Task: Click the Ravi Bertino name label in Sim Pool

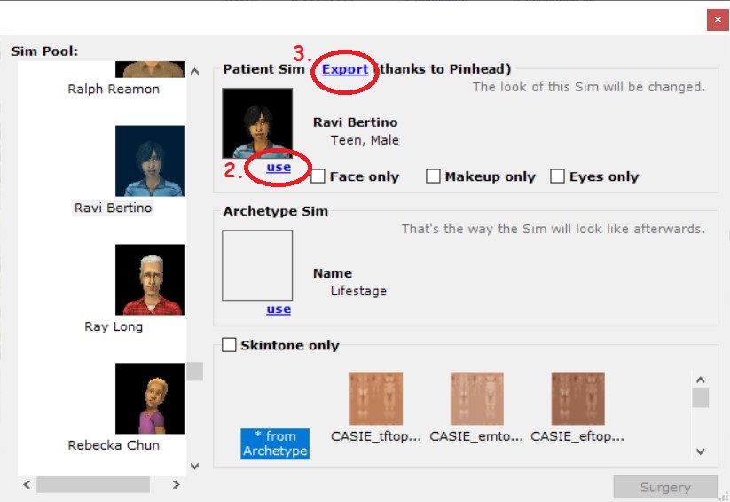Action: click(114, 208)
